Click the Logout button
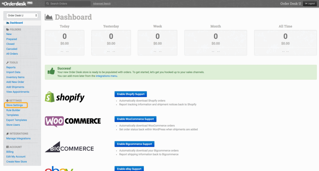Screen dimensions: 319x171 pyautogui.click(x=310, y=3)
